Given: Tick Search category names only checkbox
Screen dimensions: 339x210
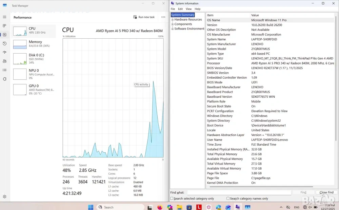Looking at the screenshot, I should (x=228, y=198).
